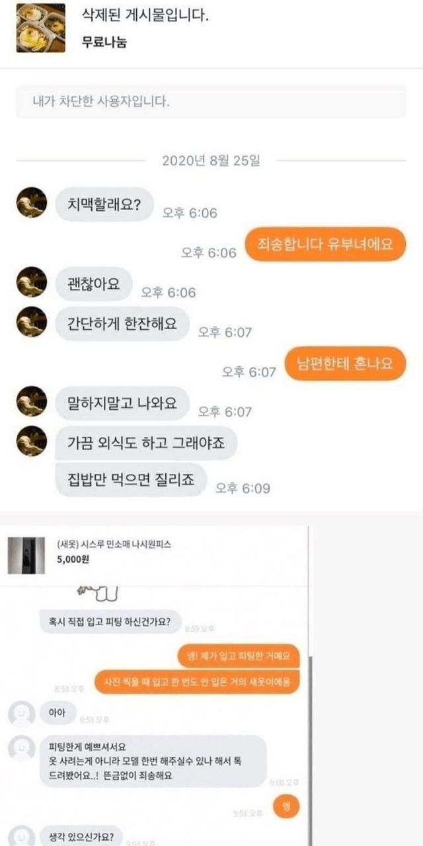Open the (새옷) 시스루 민소매 나시원피스 listing title
Screen dimensions: 423x846
pos(114,544)
